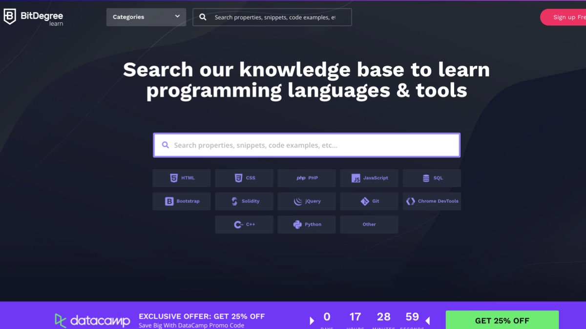Screen dimensions: 586x329
Task: Click the BitDegree shield logo icon
Action: pos(10,17)
